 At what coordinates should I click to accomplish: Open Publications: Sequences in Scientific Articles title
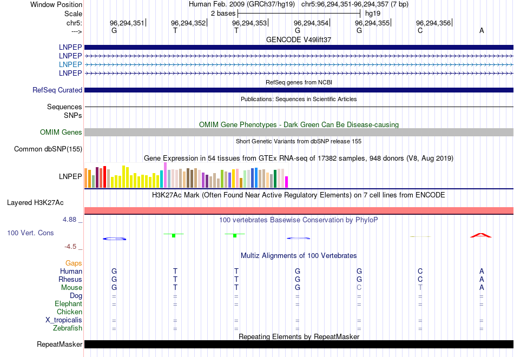299,99
